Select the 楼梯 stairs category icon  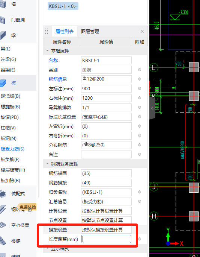3,241
